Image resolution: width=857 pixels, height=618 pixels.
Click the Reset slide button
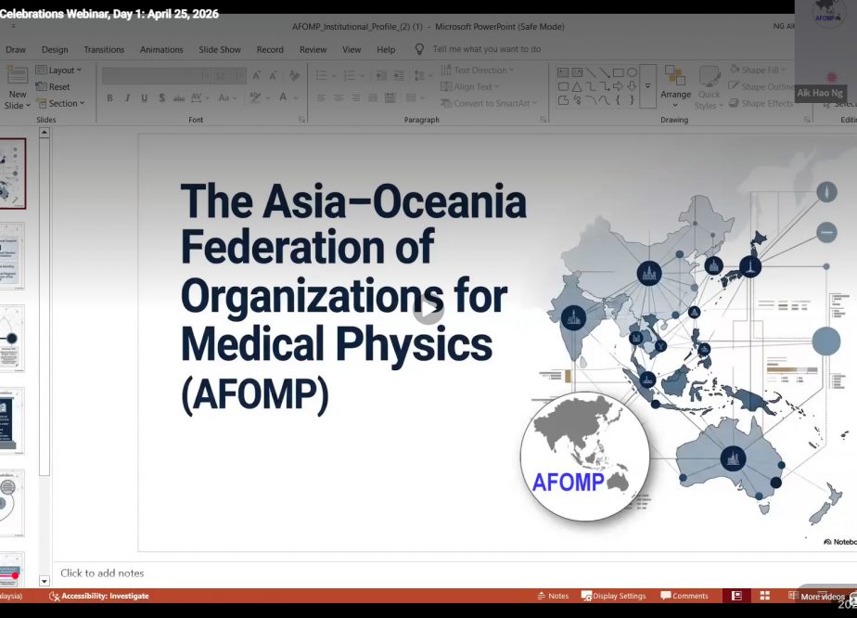pos(54,87)
